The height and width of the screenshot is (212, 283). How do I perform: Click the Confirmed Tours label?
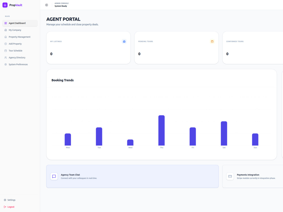pos(235,42)
